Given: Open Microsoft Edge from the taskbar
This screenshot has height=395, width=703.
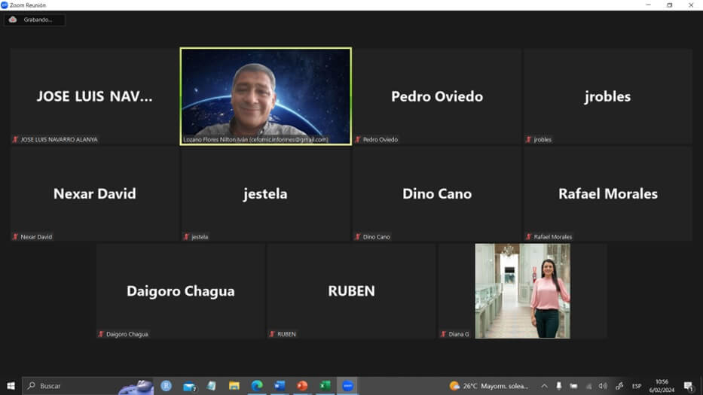Looking at the screenshot, I should tap(257, 386).
